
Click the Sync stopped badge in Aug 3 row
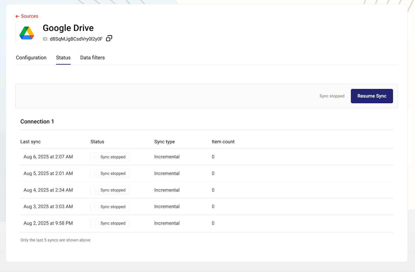(x=110, y=207)
